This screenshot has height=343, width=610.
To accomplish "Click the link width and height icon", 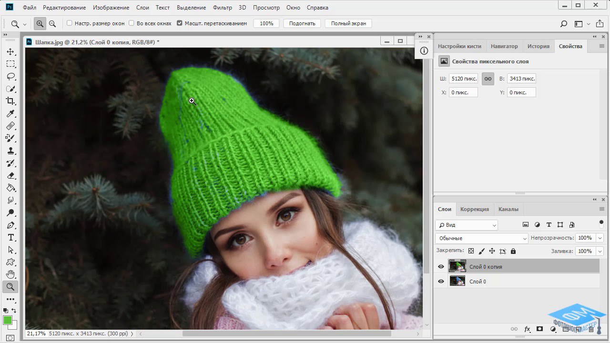I will coord(488,79).
